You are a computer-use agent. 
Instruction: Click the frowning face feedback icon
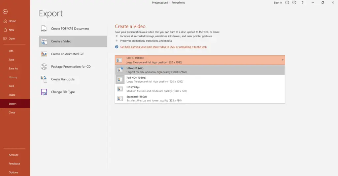click(x=294, y=3)
